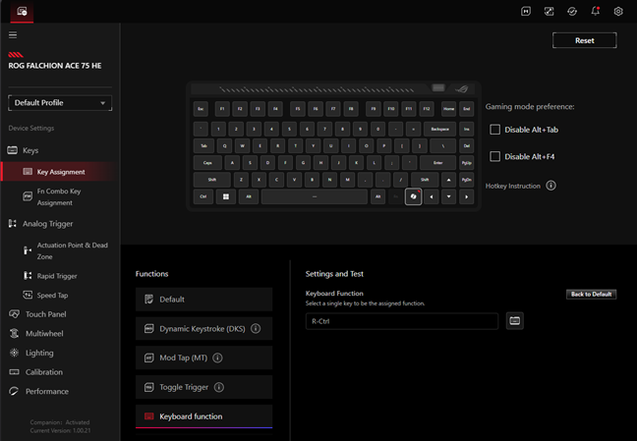
Task: Show info for Mod Tap (MT)
Action: (218, 358)
